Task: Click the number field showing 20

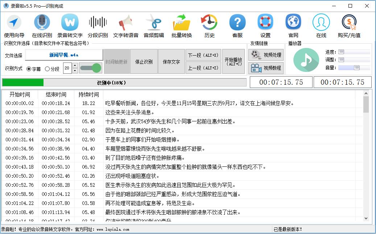Action: click(x=67, y=68)
